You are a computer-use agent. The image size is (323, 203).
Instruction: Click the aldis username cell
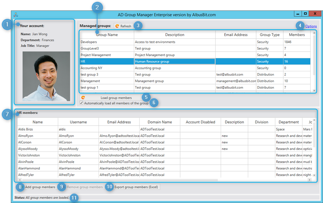coord(78,129)
